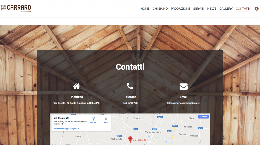
Task: Click the phone number 049 5790725
Action: [x=130, y=103]
